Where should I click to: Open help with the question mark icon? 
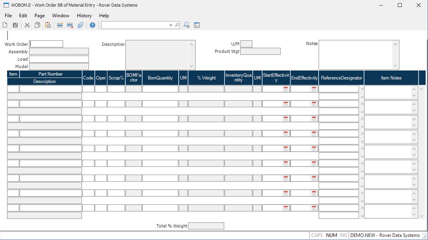(x=92, y=25)
